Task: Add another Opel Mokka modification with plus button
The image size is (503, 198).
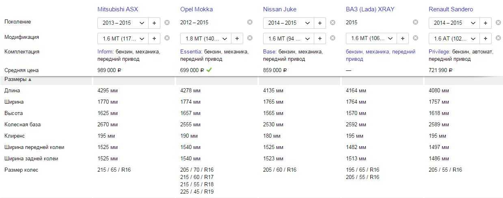Action: pos(237,38)
